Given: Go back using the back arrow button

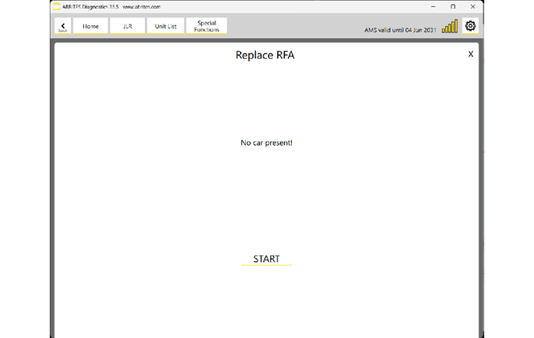Looking at the screenshot, I should click(x=63, y=26).
